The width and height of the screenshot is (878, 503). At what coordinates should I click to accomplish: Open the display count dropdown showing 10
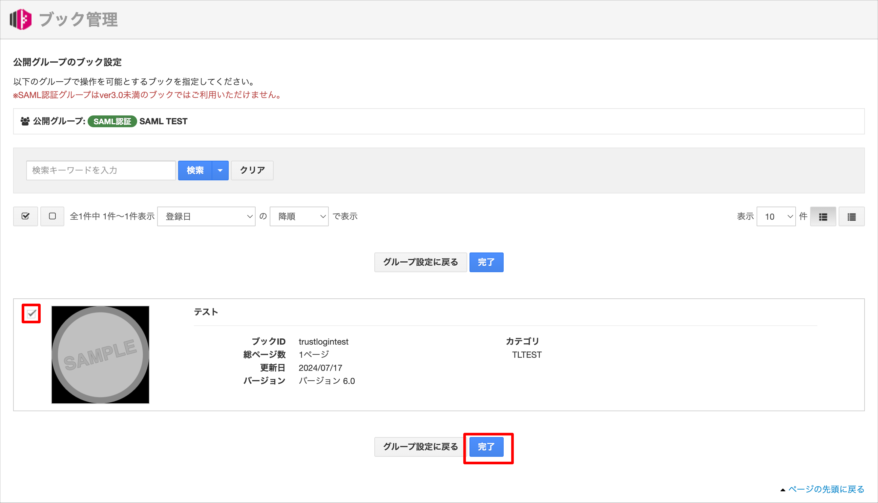point(776,217)
